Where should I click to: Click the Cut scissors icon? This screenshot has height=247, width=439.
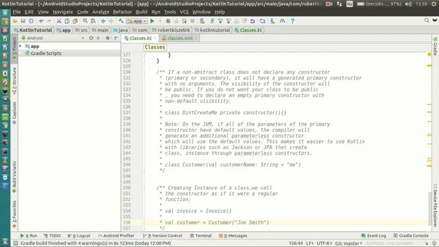pyautogui.click(x=59, y=21)
